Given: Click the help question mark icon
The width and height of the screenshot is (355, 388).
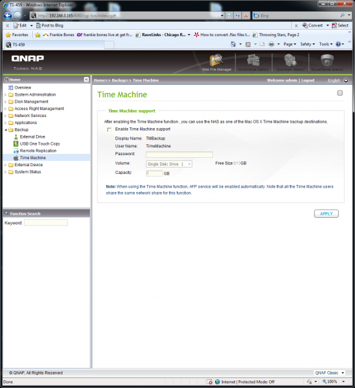Looking at the screenshot, I should click(340, 93).
